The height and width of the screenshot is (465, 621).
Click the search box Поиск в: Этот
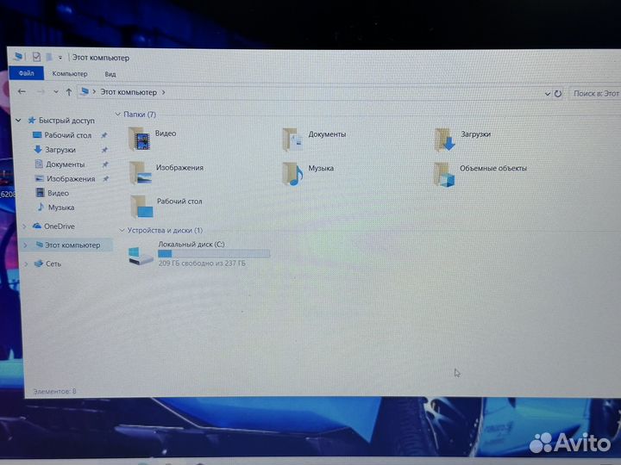(x=595, y=94)
